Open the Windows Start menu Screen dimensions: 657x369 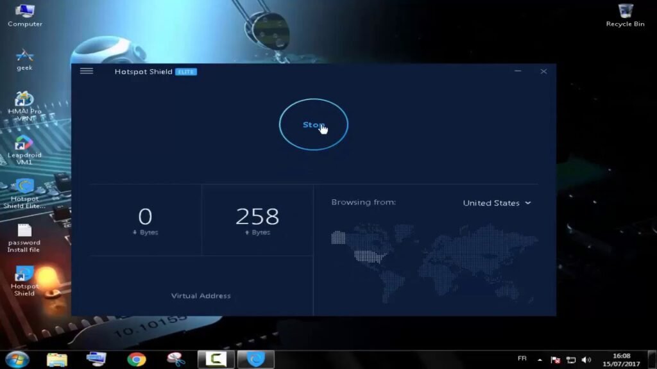[17, 359]
